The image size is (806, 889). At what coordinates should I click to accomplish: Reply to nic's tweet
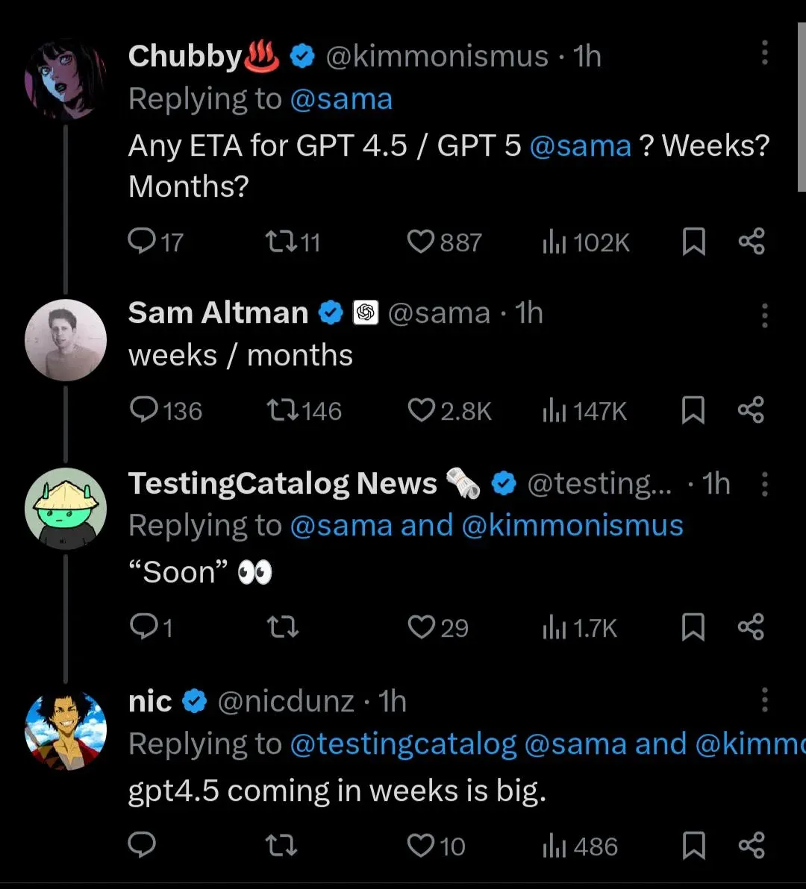tap(142, 846)
